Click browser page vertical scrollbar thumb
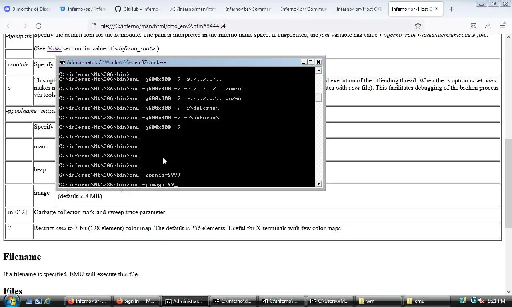Viewport: 512px width, 307px height. pos(508,183)
